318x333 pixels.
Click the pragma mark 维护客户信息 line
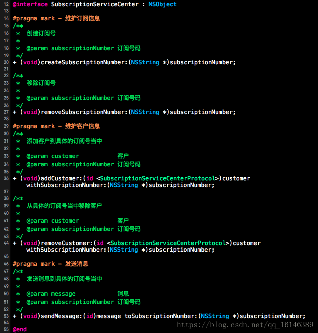pyautogui.click(x=56, y=126)
